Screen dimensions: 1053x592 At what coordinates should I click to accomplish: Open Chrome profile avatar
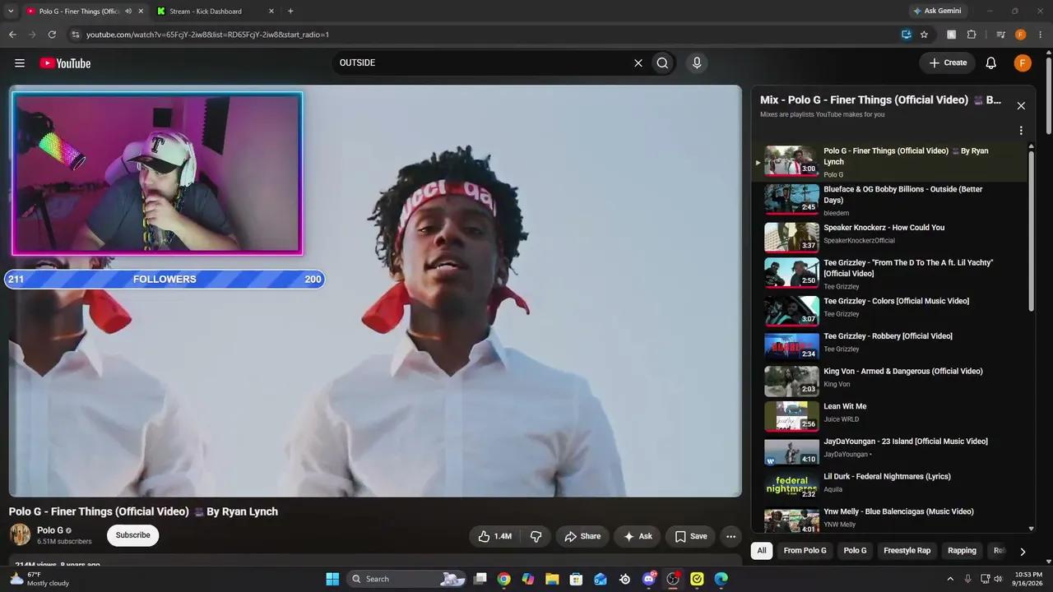tap(1020, 35)
